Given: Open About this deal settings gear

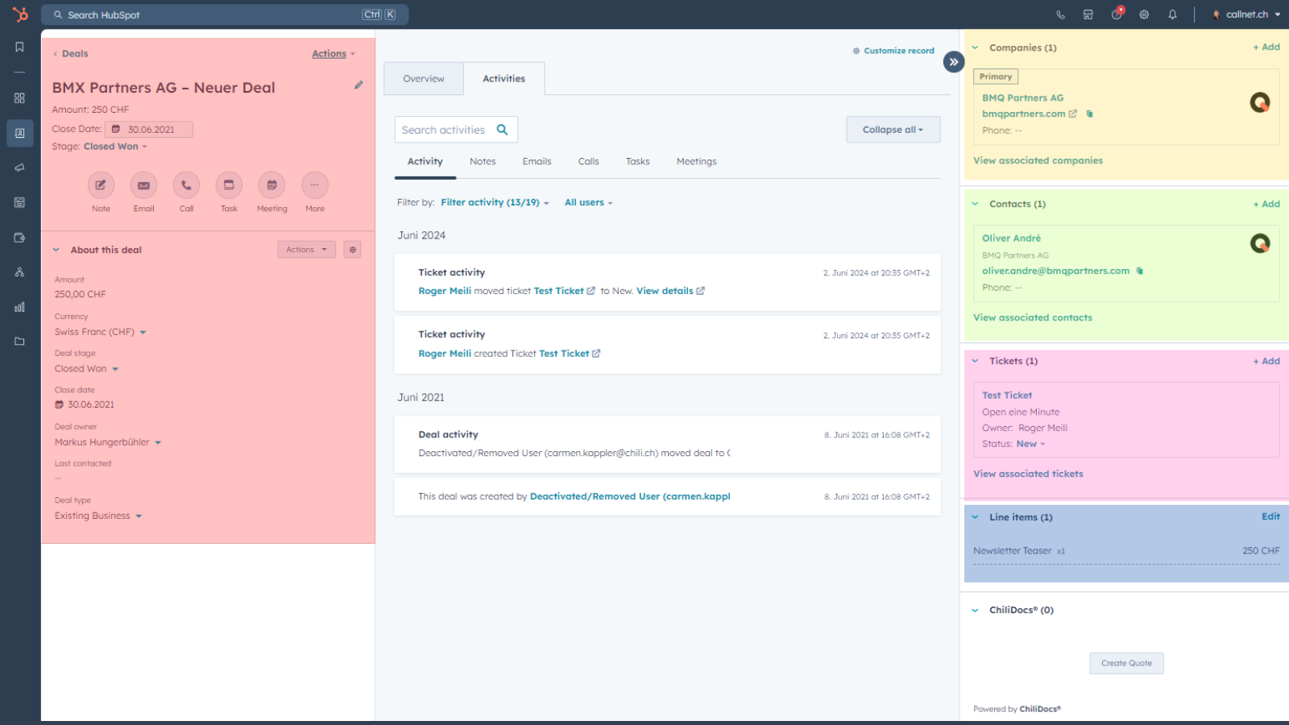Looking at the screenshot, I should [x=352, y=250].
